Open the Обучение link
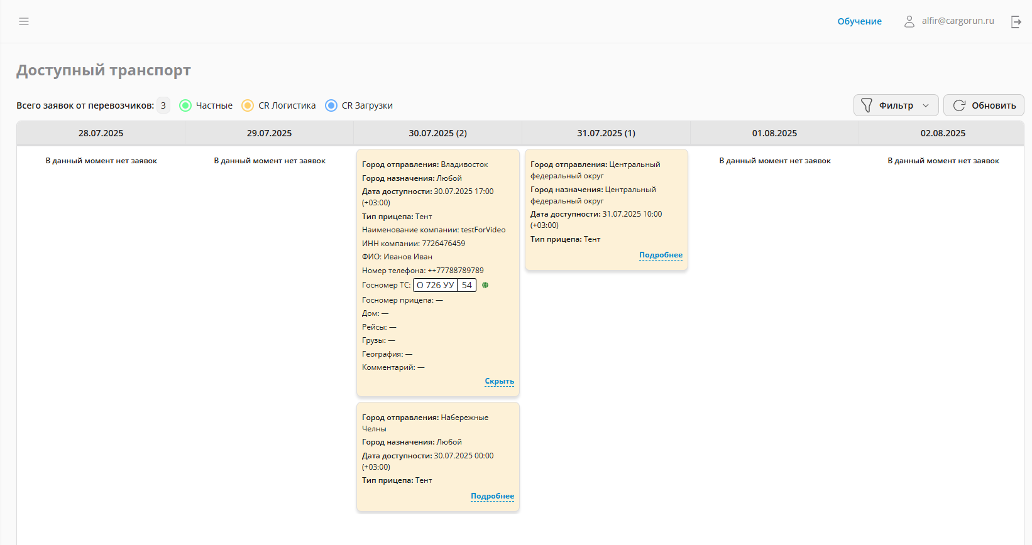This screenshot has width=1032, height=545. click(859, 21)
